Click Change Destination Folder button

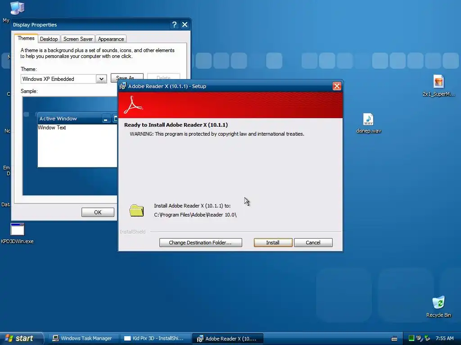tap(200, 243)
